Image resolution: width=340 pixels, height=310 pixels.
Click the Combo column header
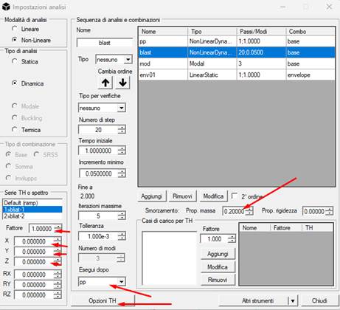310,32
